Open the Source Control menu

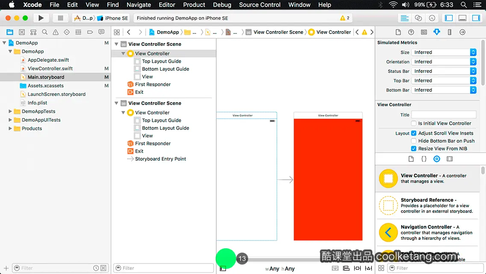[260, 5]
